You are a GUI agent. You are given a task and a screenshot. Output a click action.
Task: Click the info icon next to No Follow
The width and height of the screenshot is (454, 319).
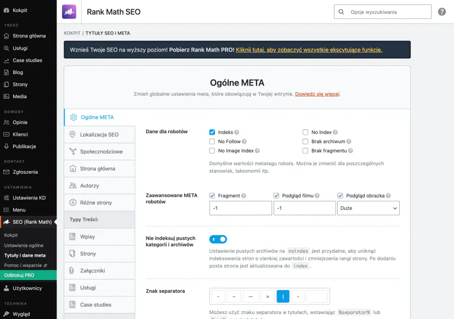pyautogui.click(x=244, y=141)
